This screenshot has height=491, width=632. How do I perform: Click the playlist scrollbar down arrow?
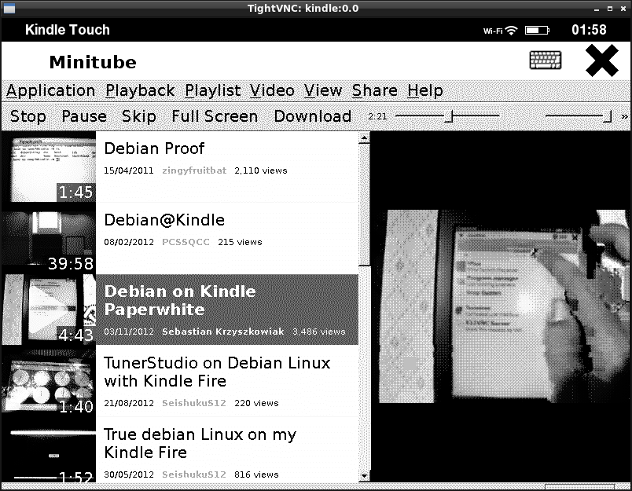tap(364, 476)
